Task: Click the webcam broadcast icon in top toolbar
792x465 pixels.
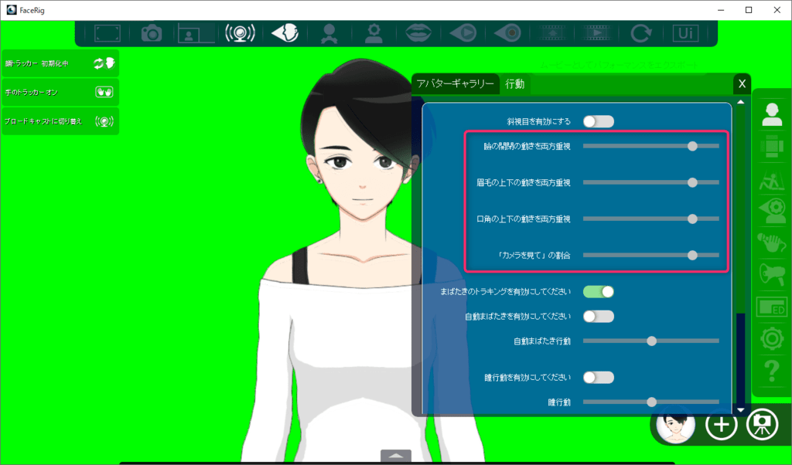Action: click(x=240, y=33)
